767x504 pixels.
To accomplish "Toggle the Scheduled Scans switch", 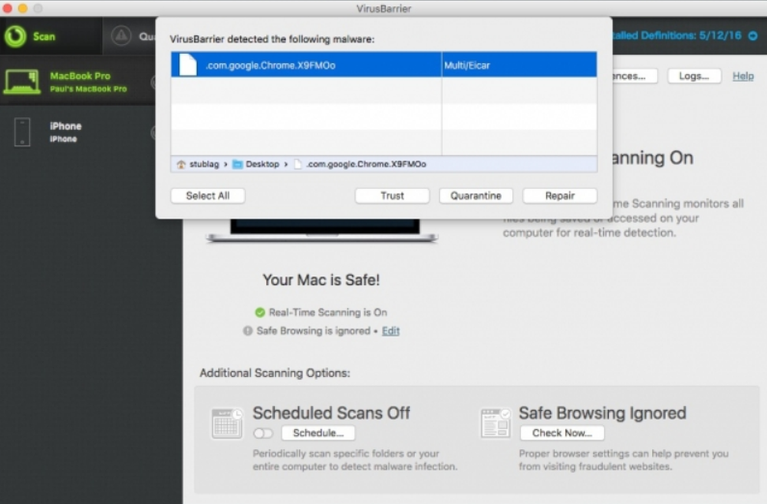I will [263, 433].
